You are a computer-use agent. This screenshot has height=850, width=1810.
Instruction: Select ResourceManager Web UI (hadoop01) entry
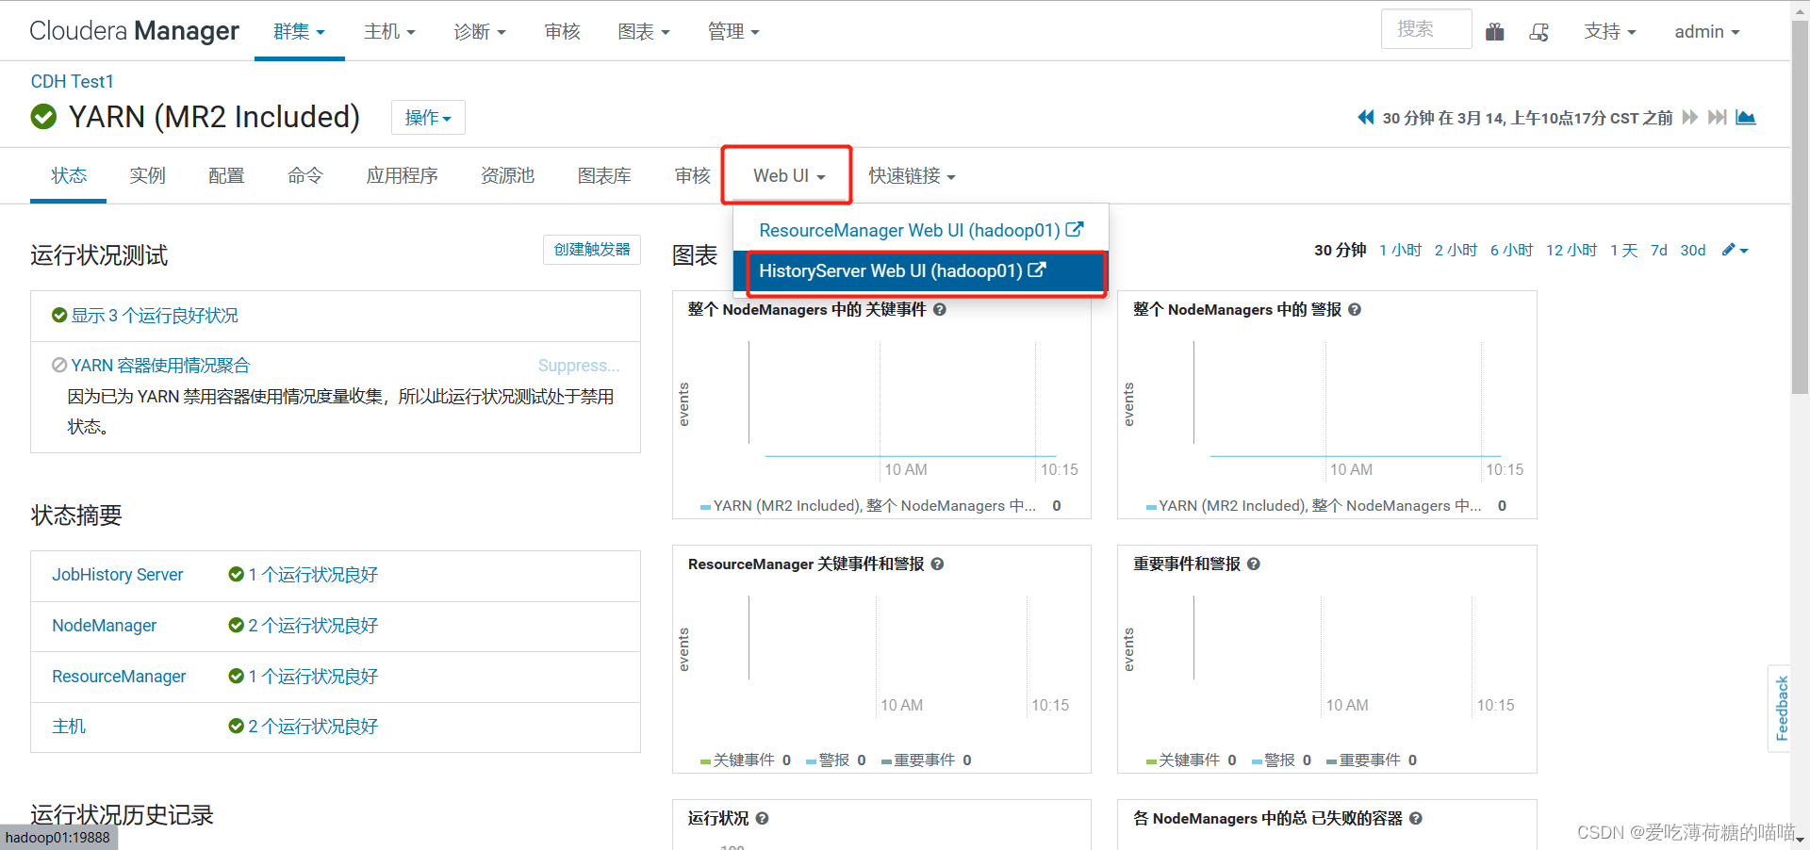921,230
